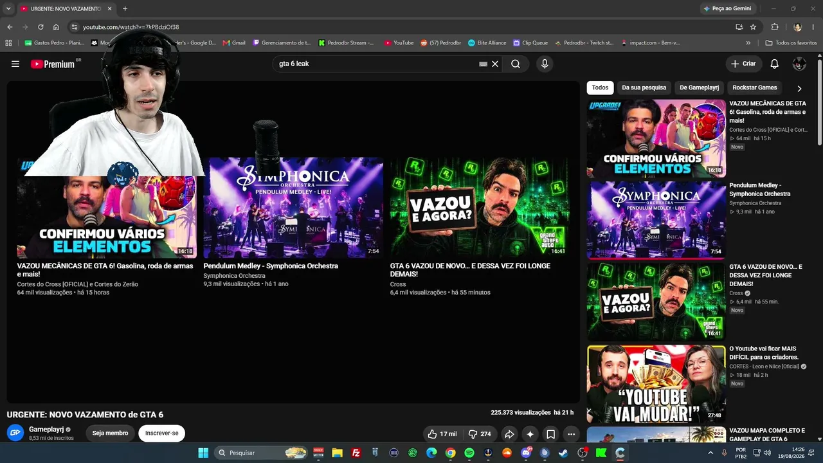823x463 pixels.
Task: Open Spotify from the taskbar
Action: (469, 453)
